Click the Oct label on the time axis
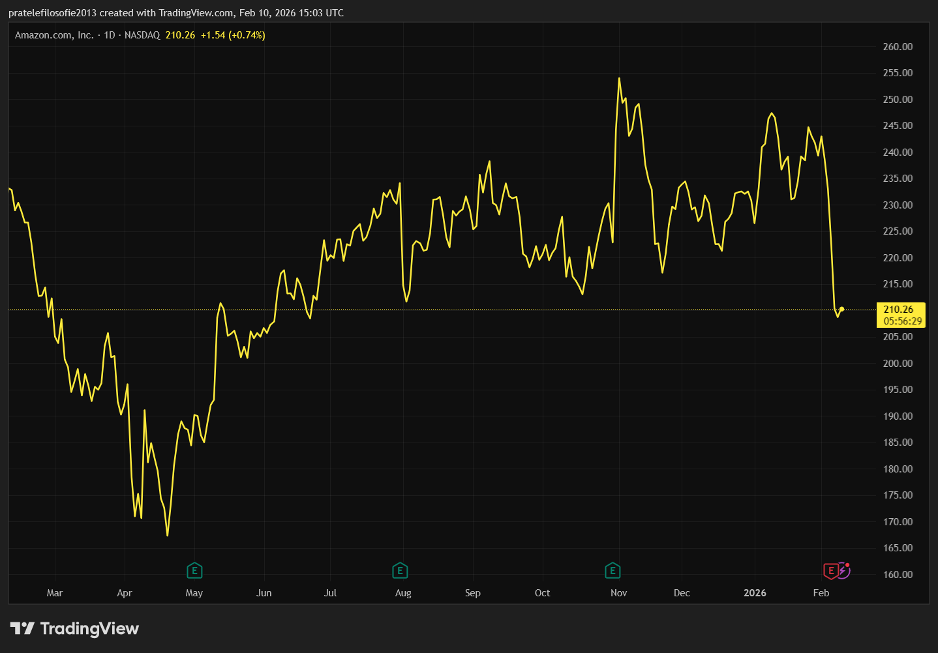The image size is (938, 653). click(543, 593)
